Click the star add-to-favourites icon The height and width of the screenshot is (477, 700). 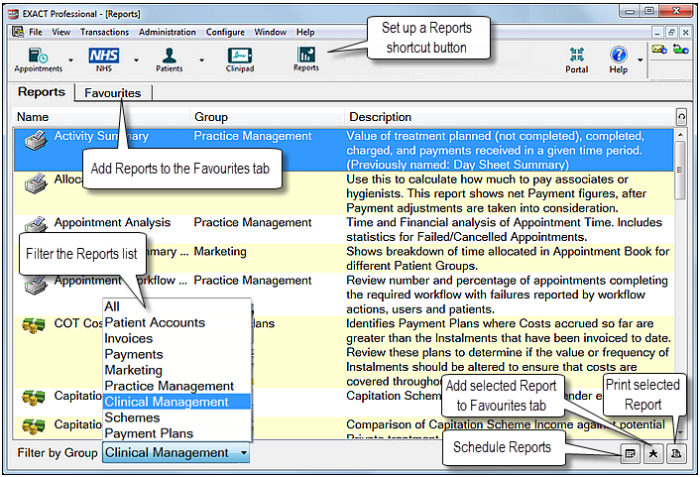point(653,454)
